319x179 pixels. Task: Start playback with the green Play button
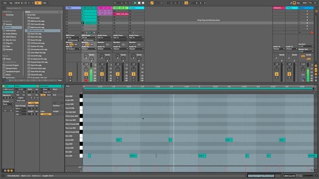tap(135, 3)
